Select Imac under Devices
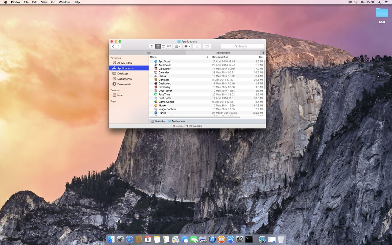392x245 pixels. [x=129, y=95]
